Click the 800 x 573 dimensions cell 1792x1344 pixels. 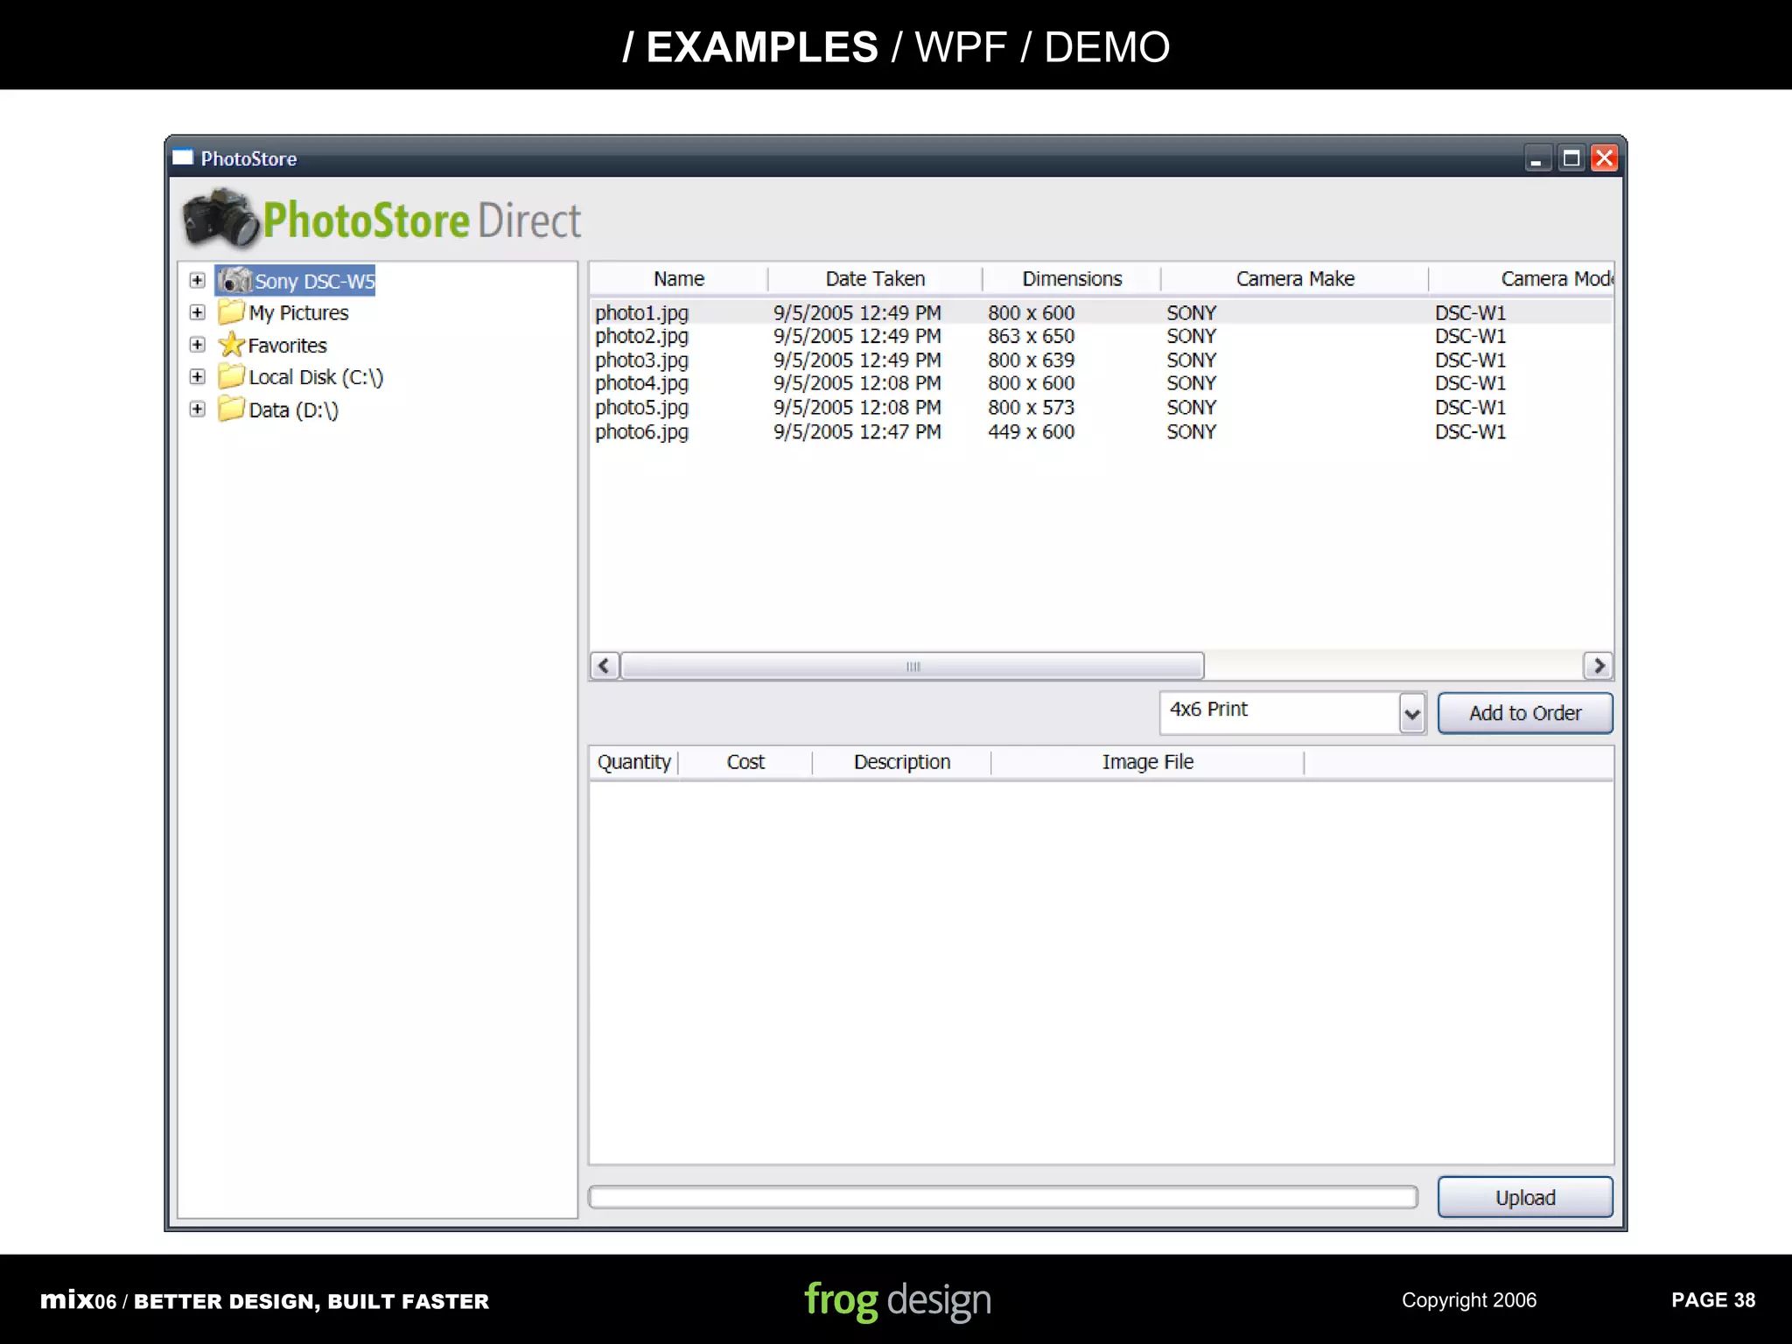tap(1031, 408)
